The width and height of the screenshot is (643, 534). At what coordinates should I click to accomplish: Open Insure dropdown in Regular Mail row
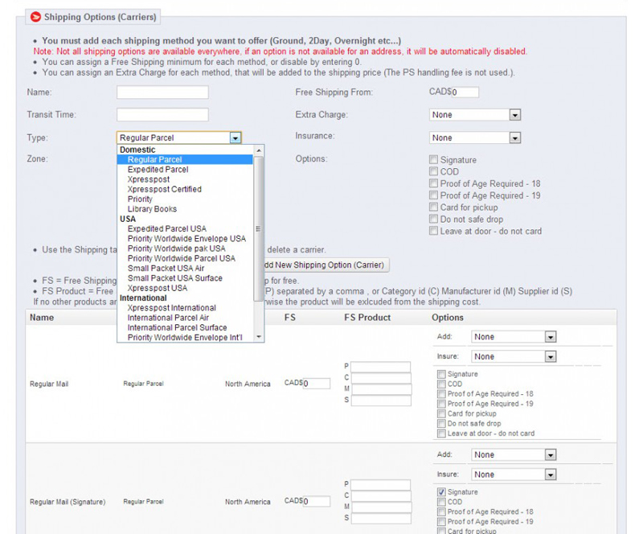[x=514, y=357]
